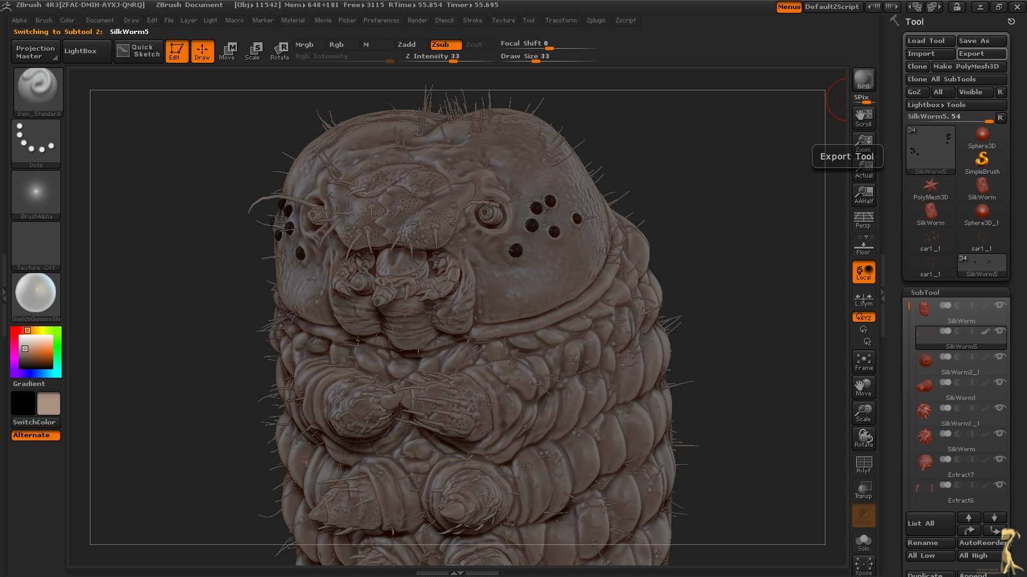This screenshot has height=577, width=1027.
Task: Select the SilkWorm1 subtool row
Action: [960, 388]
